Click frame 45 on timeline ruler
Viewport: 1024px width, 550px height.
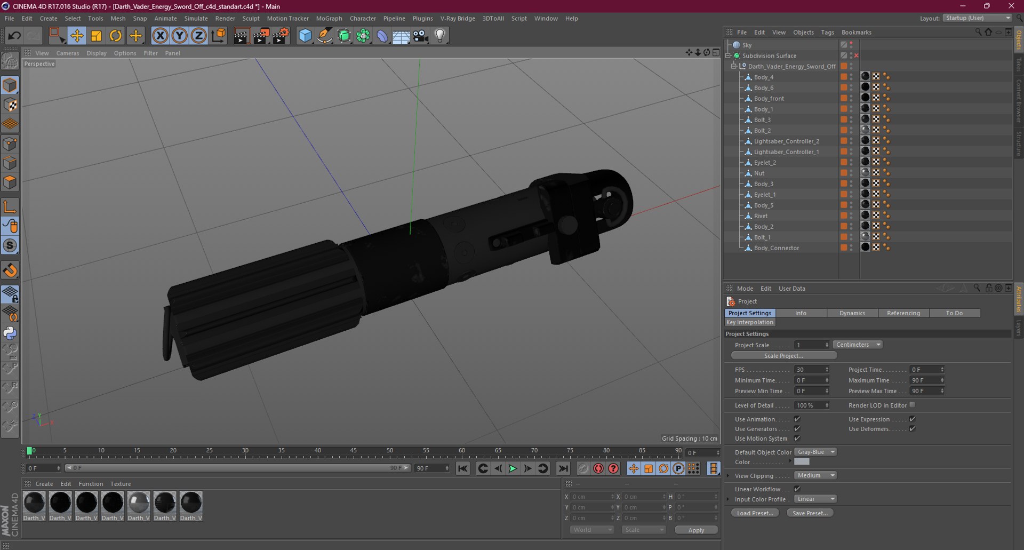(354, 451)
